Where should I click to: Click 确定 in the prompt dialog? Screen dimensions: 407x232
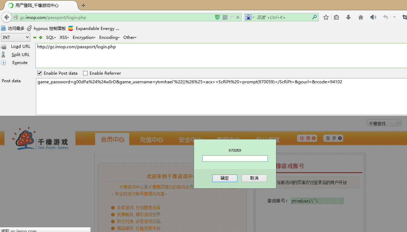225,178
